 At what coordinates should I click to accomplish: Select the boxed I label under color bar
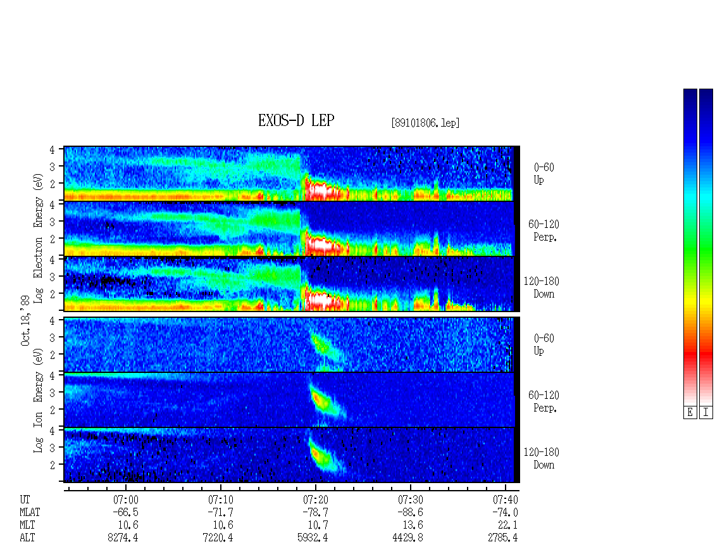pos(706,413)
